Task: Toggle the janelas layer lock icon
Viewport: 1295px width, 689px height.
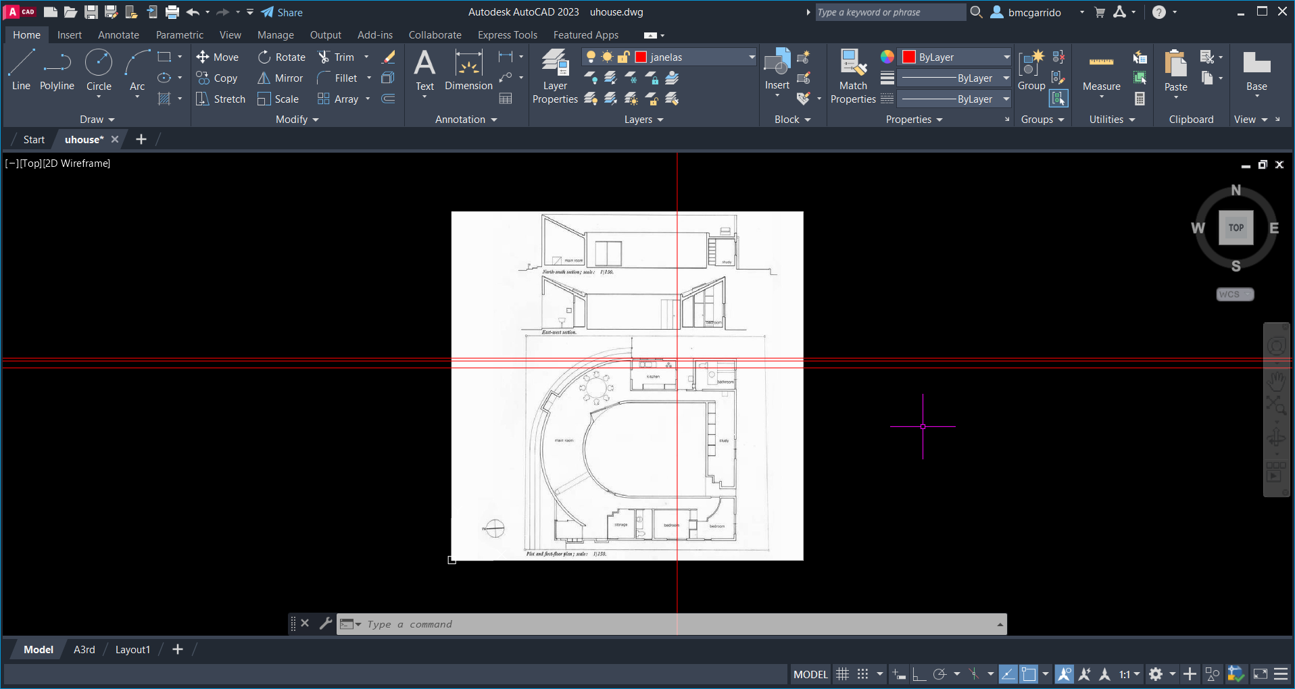Action: pos(623,57)
